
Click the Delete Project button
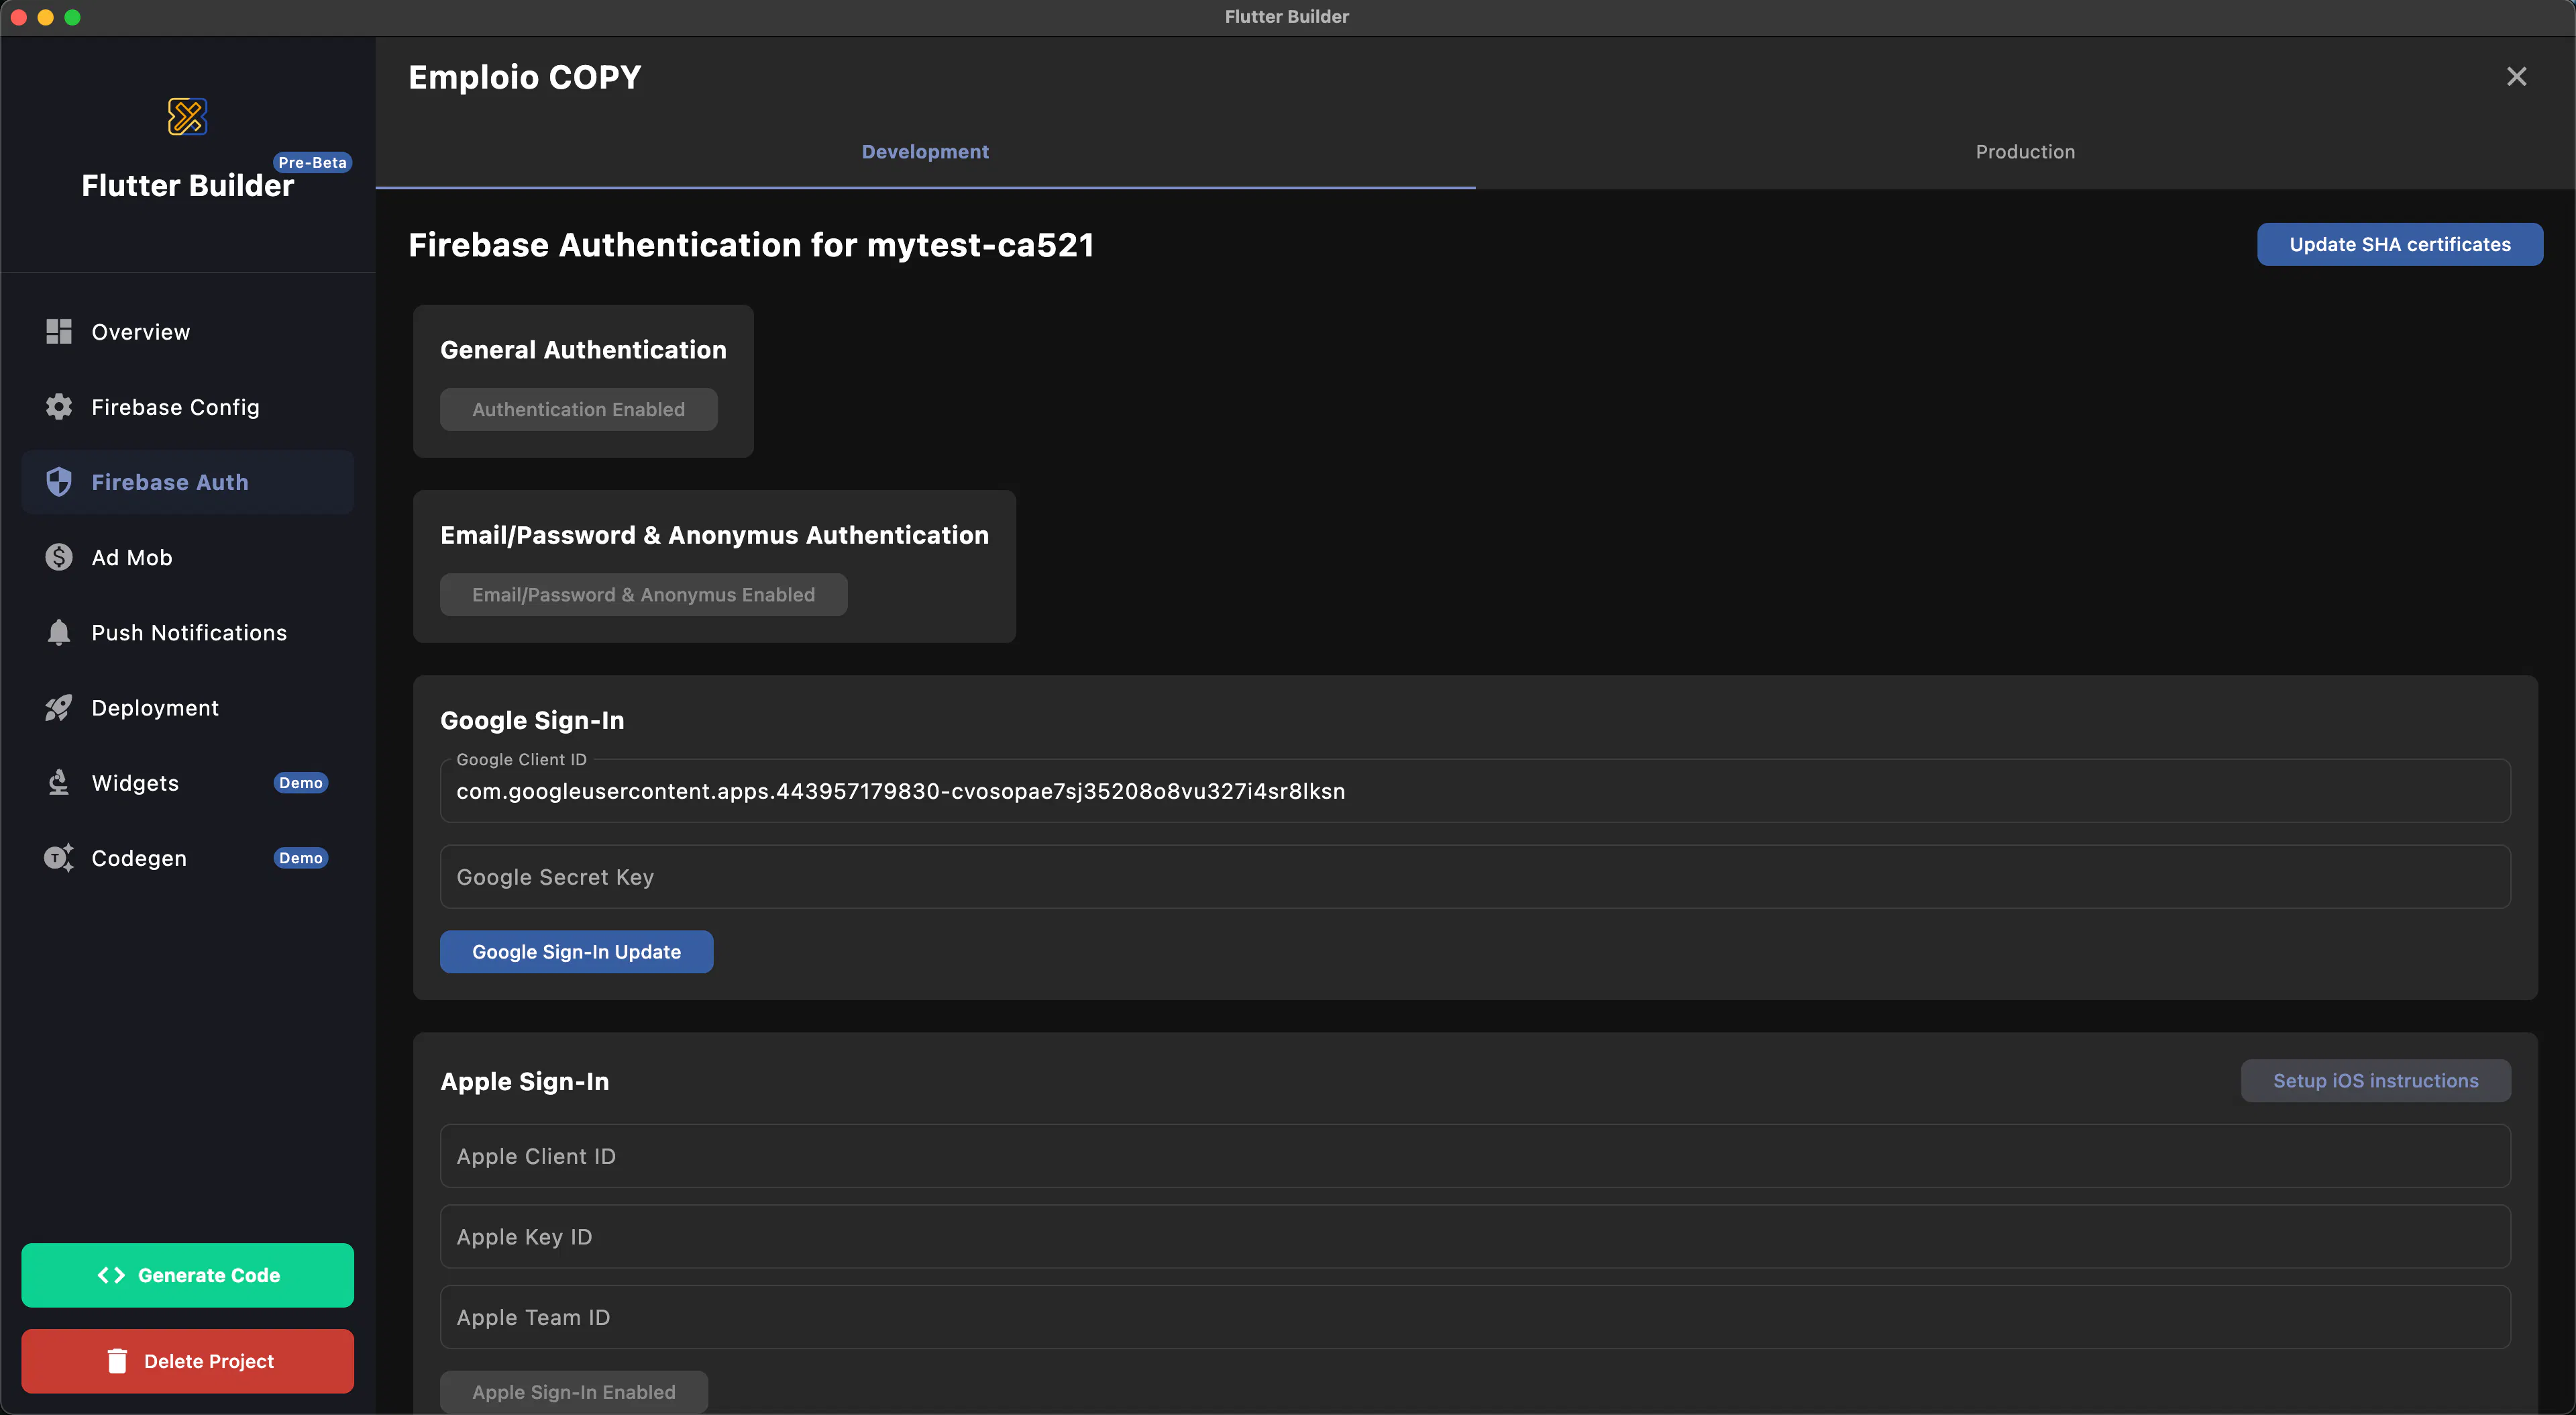pyautogui.click(x=188, y=1361)
